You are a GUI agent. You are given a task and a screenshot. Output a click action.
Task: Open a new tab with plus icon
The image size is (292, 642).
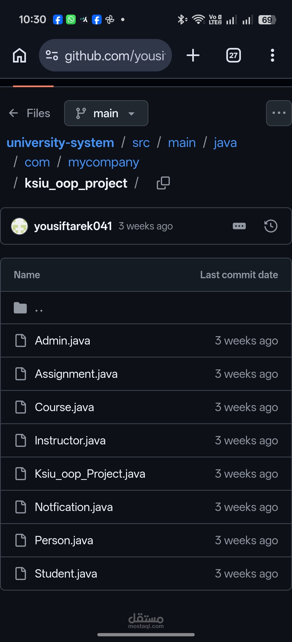coord(193,55)
